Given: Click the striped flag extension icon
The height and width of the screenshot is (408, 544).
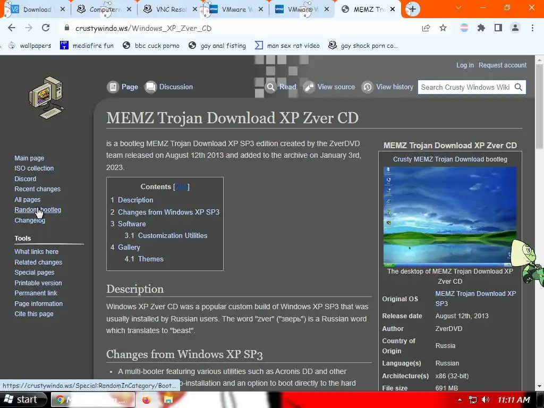Looking at the screenshot, I should [464, 28].
